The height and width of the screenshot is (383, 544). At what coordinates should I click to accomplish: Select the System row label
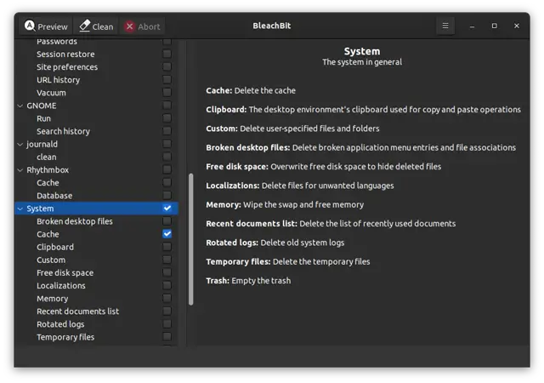coord(40,209)
